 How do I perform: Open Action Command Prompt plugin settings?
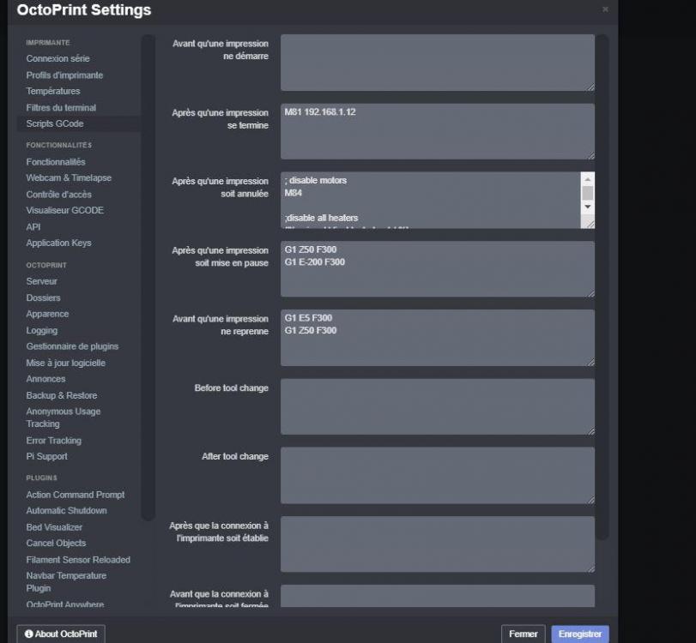click(75, 495)
